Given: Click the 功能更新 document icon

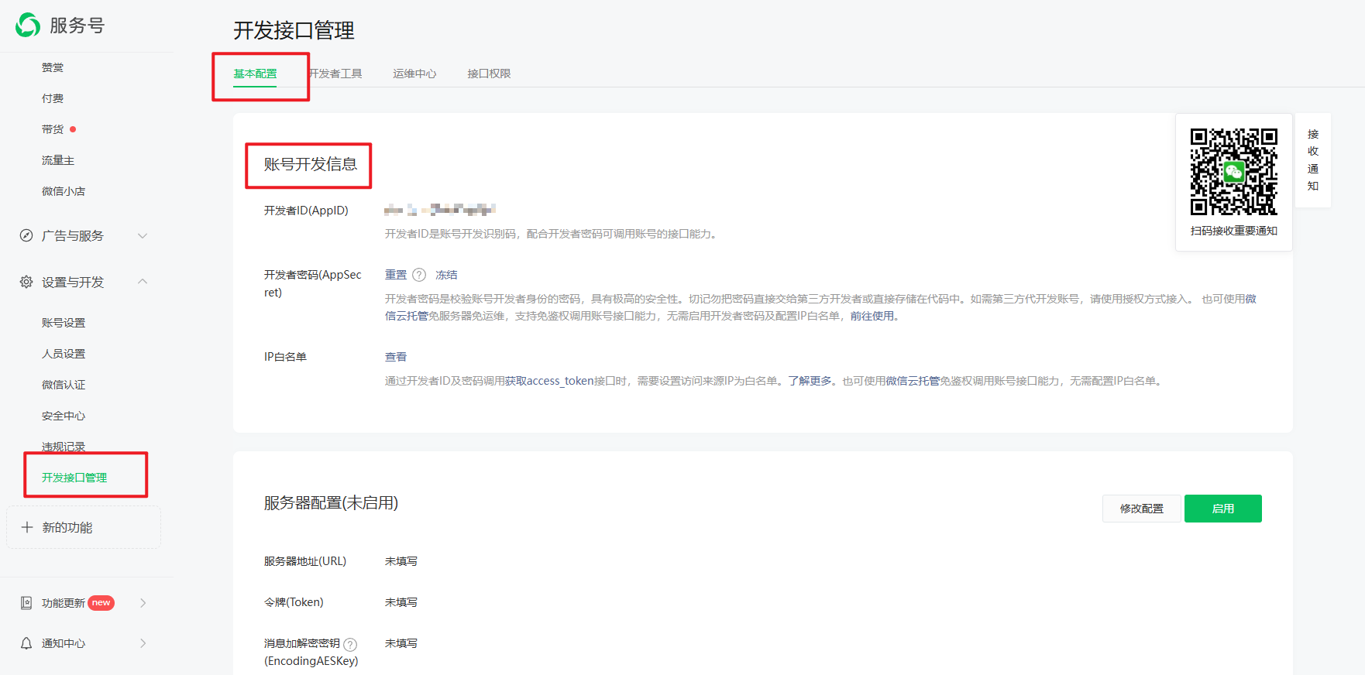Looking at the screenshot, I should pyautogui.click(x=26, y=603).
